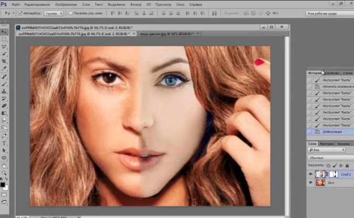The height and width of the screenshot is (218, 354).
Task: Open tool preset picker arrow beside Move tool
Action: pyautogui.click(x=13, y=13)
